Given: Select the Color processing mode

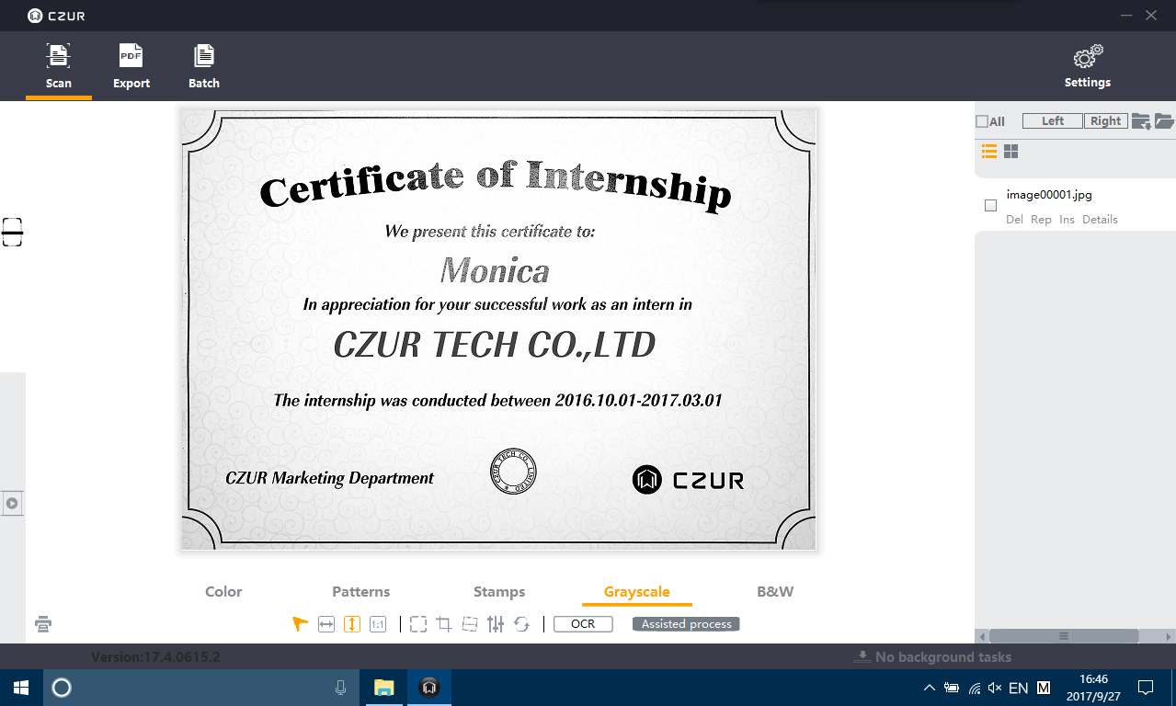Looking at the screenshot, I should [223, 592].
